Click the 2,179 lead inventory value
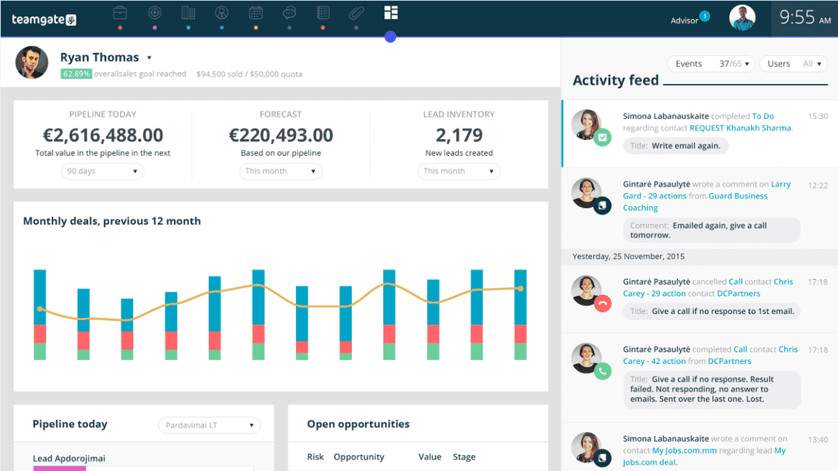The width and height of the screenshot is (838, 471). coord(459,135)
